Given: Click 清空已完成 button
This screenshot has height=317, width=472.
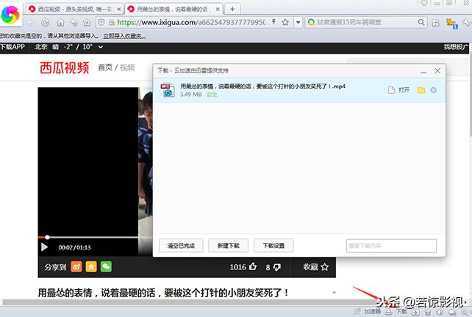Looking at the screenshot, I should pyautogui.click(x=181, y=246).
